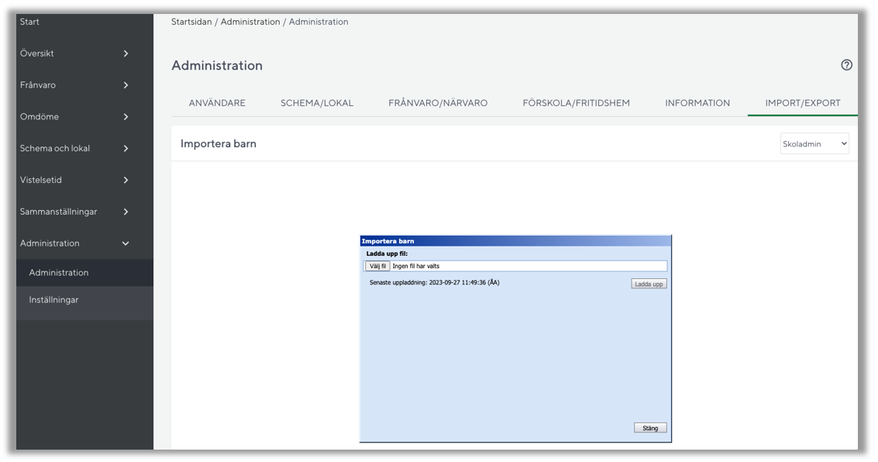This screenshot has height=462, width=878.
Task: Click the Startsidan breadcrumb link
Action: pos(192,22)
